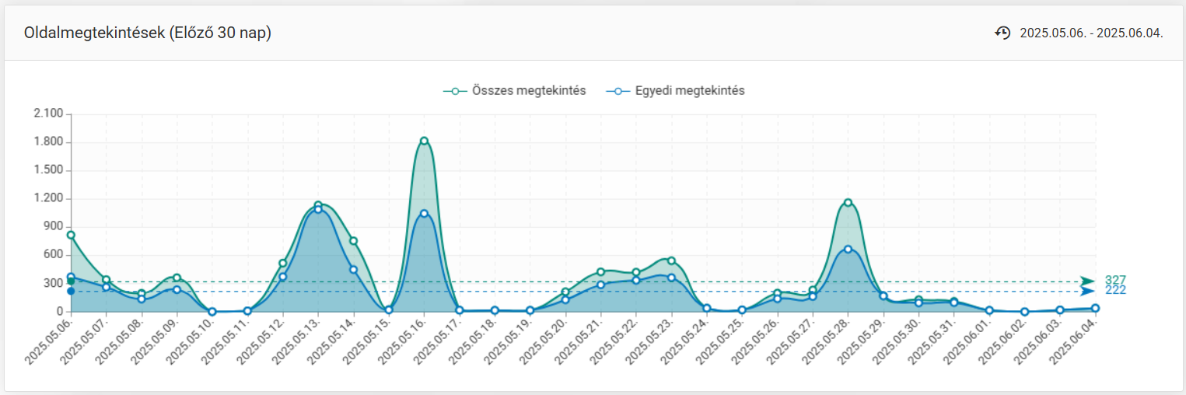This screenshot has height=395, width=1186.
Task: Select Egyedi megtekintés point on 2025.05.16.
Action: pos(424,213)
